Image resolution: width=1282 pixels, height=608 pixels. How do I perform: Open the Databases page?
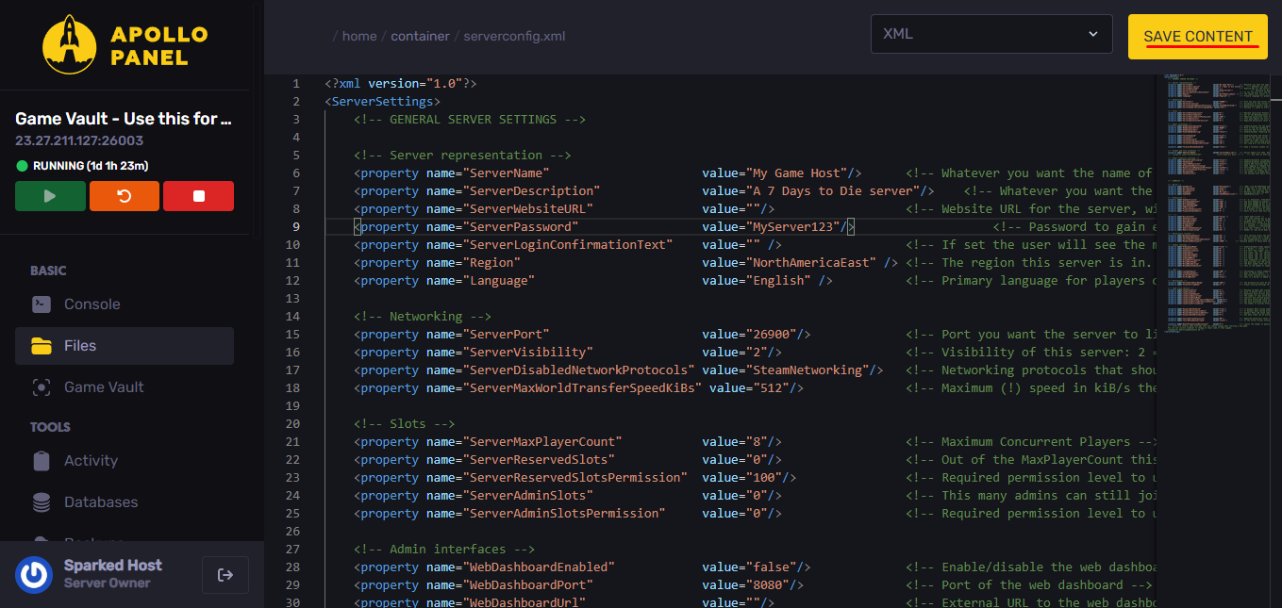125,502
